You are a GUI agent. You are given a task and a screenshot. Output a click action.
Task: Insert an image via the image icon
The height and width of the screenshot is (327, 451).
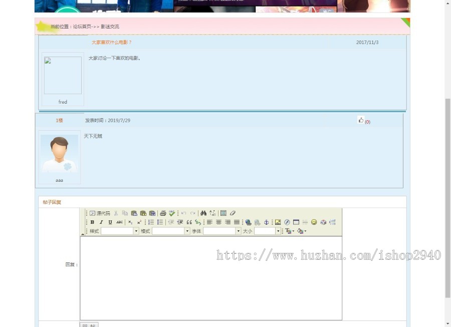(x=279, y=221)
